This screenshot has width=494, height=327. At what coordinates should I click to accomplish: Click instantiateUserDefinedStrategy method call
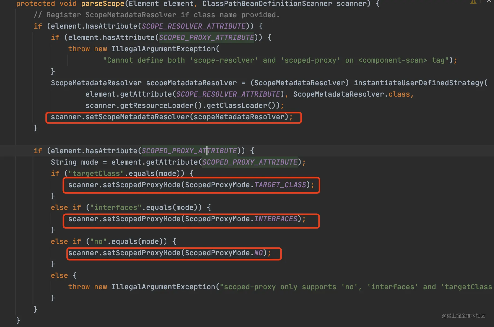point(419,83)
